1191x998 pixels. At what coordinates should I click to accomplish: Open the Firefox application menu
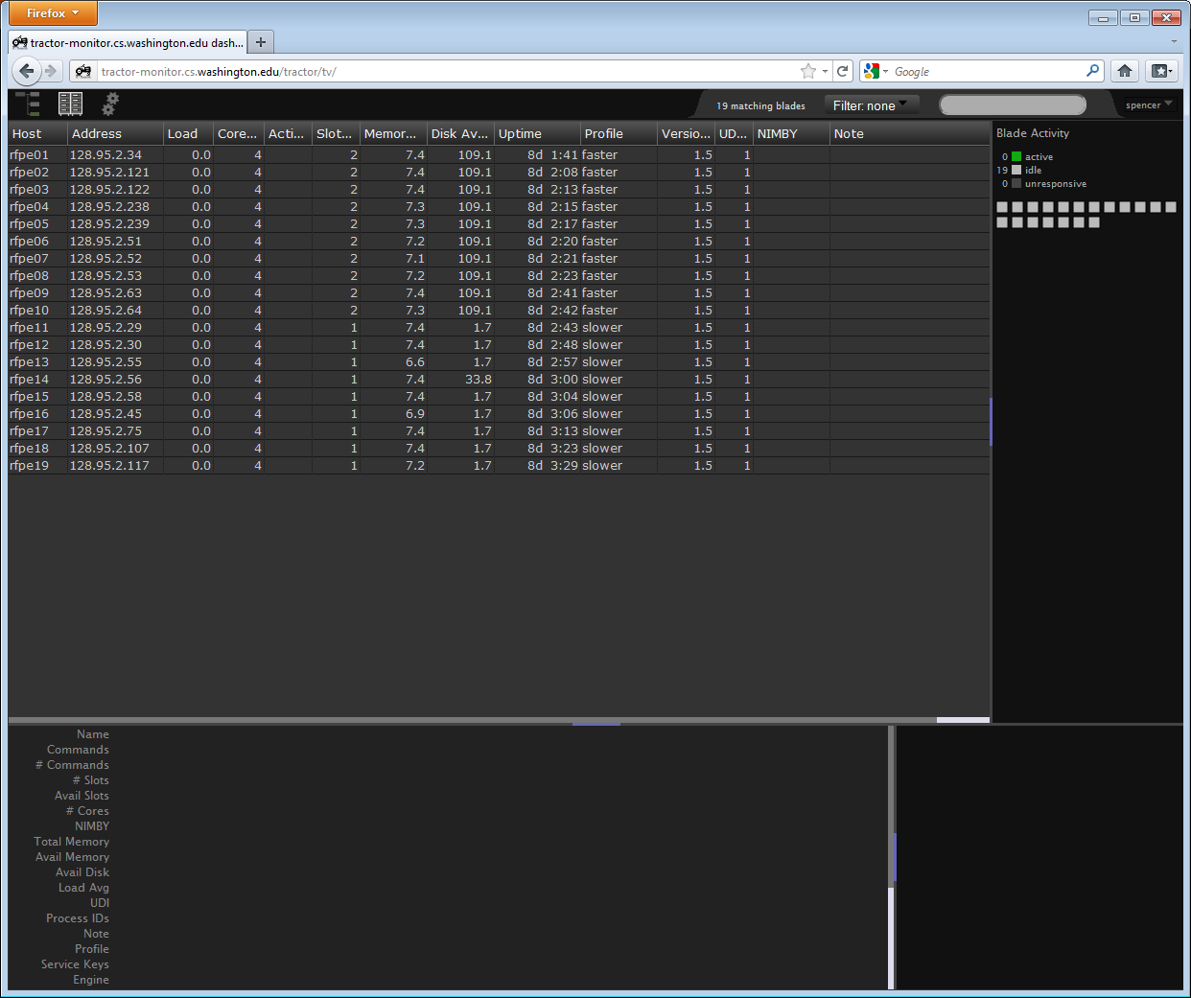click(53, 13)
